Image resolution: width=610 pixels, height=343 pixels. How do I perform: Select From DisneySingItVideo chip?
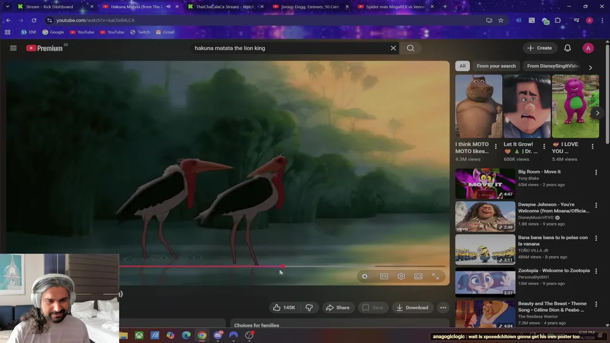(x=553, y=66)
